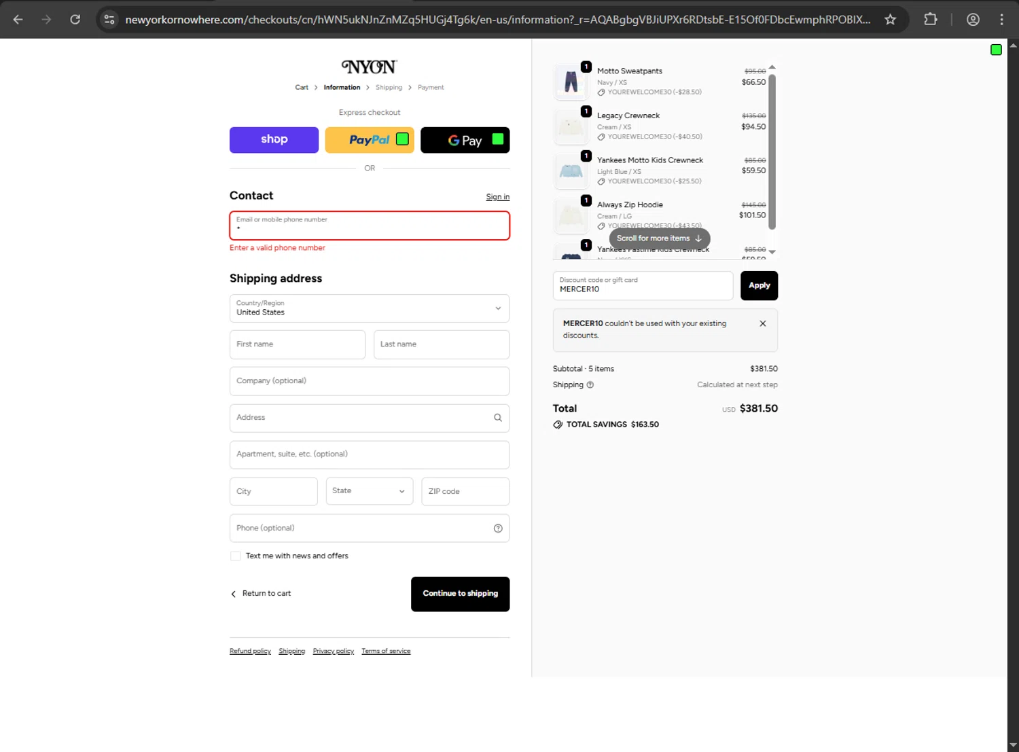Open site information icon in address bar

click(109, 20)
